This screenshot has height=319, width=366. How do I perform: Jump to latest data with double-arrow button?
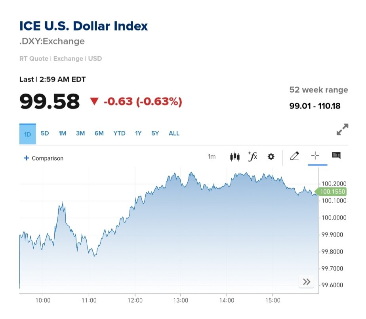click(307, 282)
